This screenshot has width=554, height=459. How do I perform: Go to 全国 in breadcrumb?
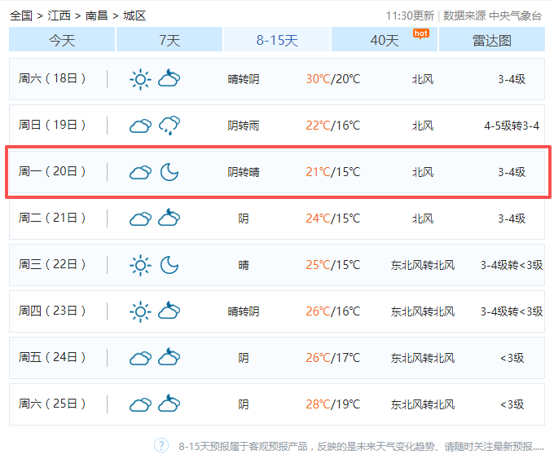point(21,15)
